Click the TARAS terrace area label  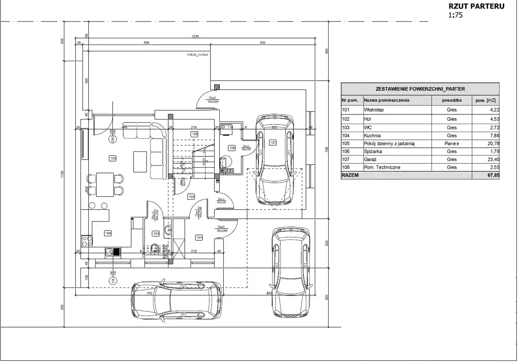point(197,54)
